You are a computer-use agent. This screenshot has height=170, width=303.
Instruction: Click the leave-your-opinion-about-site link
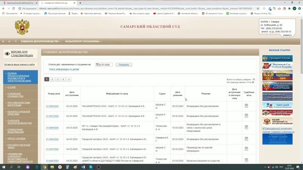(19, 64)
